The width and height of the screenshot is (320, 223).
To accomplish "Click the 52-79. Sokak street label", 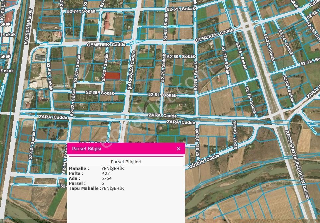I will pyautogui.click(x=163, y=68).
